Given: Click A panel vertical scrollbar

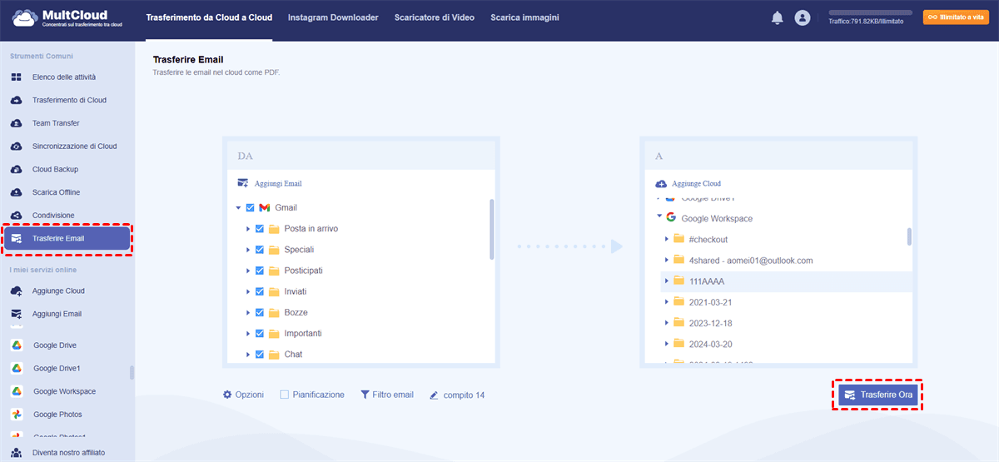Looking at the screenshot, I should click(909, 237).
